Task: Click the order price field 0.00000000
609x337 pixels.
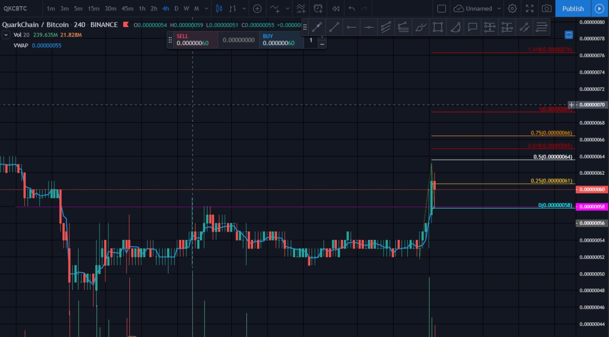Action: (239, 40)
